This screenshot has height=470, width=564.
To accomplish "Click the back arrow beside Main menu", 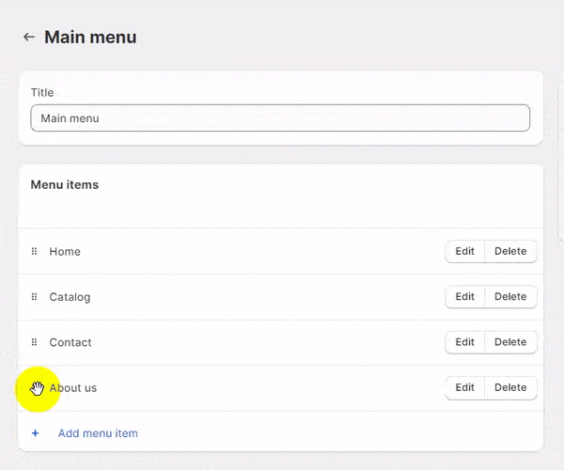I will (x=28, y=38).
